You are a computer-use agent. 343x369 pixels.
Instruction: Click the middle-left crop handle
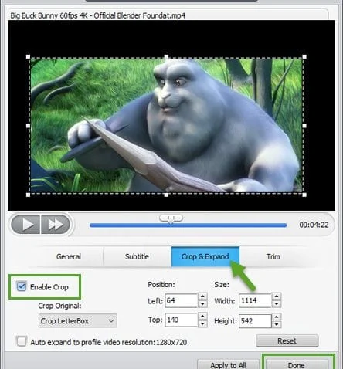click(x=28, y=126)
